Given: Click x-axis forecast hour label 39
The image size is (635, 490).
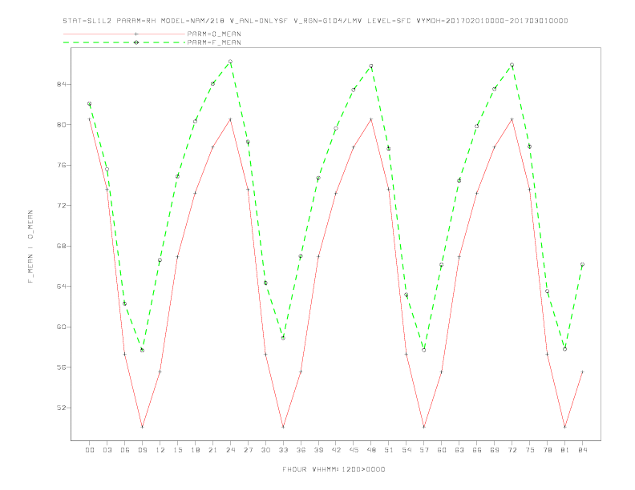Looking at the screenshot, I should click(x=318, y=450).
